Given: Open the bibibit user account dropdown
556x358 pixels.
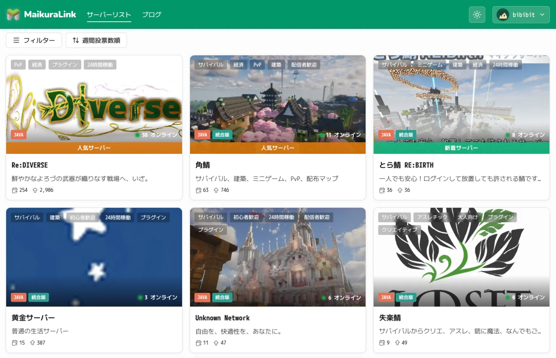Looking at the screenshot, I should click(521, 15).
